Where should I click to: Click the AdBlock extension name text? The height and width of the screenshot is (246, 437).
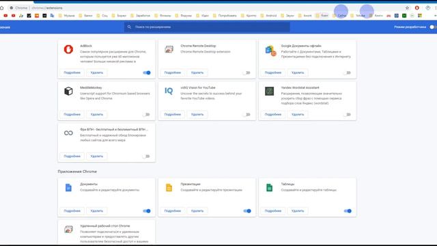coord(86,46)
